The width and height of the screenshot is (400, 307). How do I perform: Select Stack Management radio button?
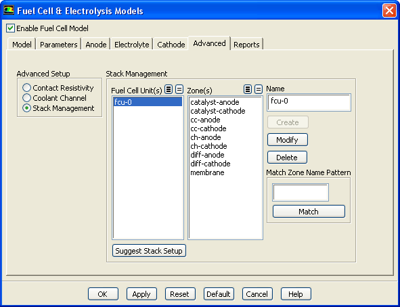point(26,108)
